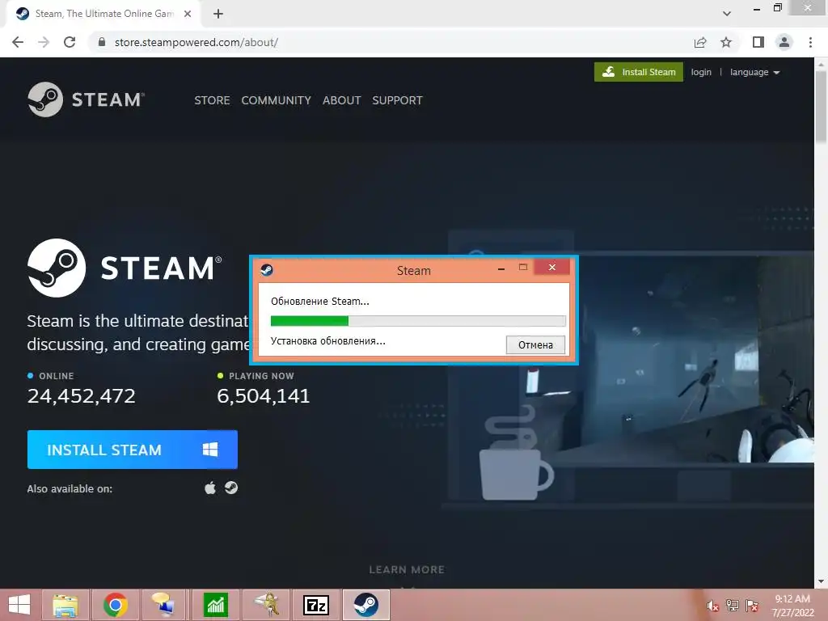Close the Steam update dialog
Screen dimensions: 828x621
(x=551, y=267)
